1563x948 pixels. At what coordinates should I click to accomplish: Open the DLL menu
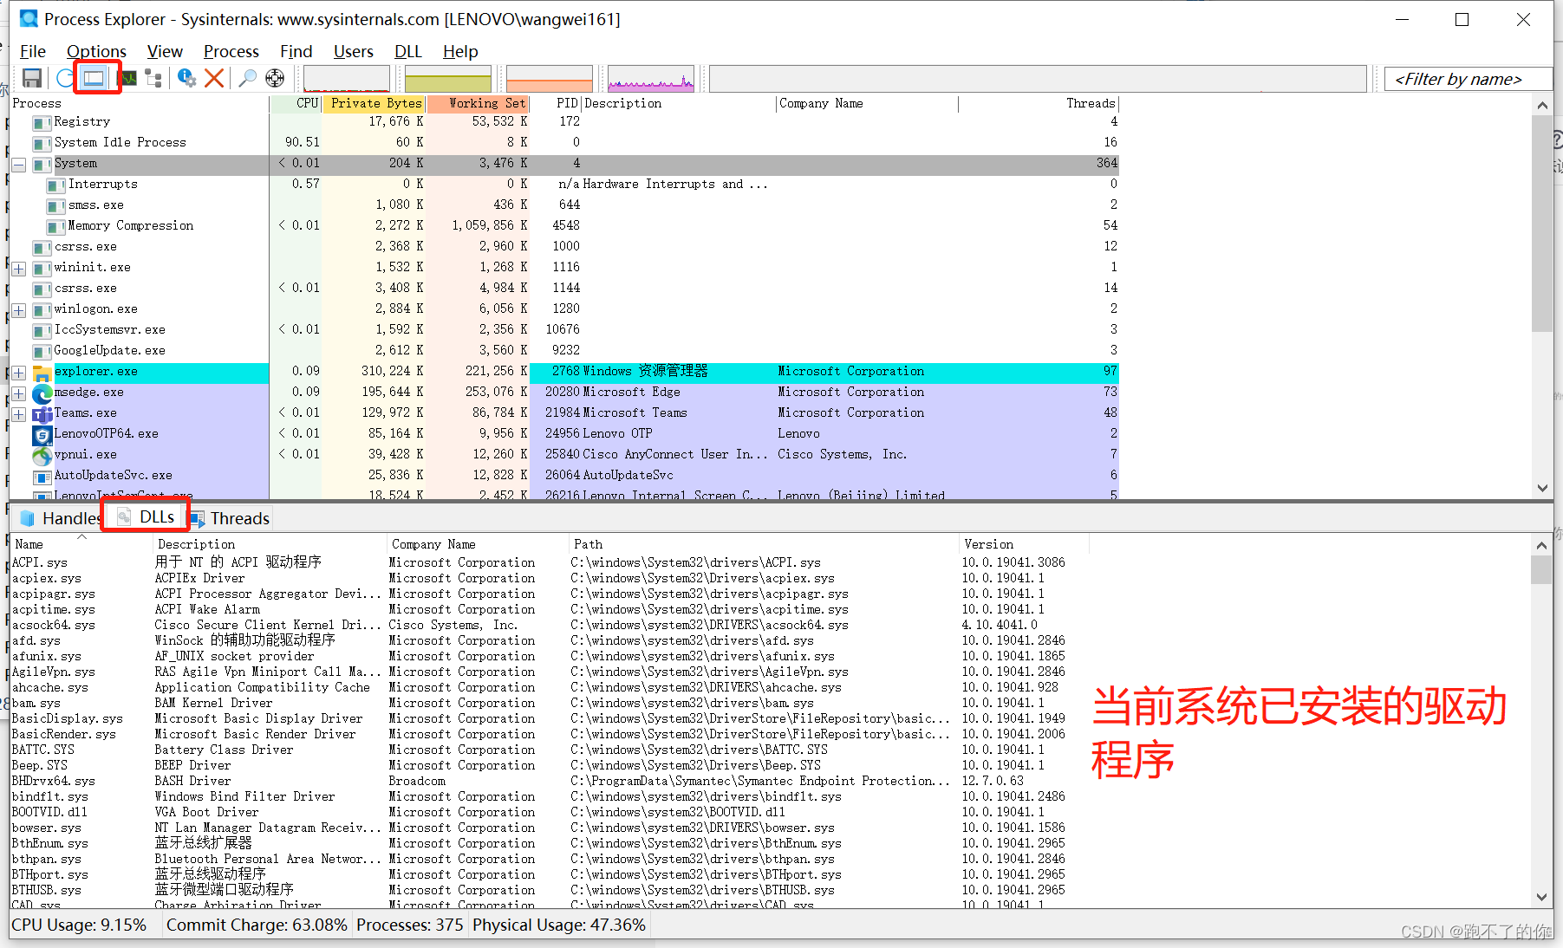(407, 51)
